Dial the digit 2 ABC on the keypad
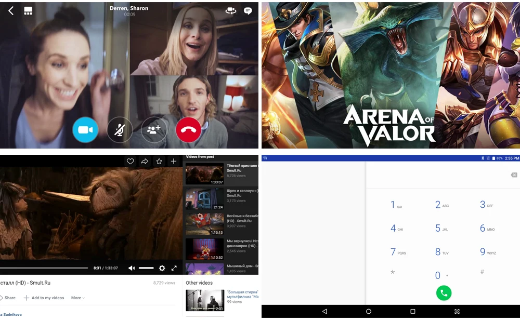This screenshot has width=520, height=320. (441, 205)
